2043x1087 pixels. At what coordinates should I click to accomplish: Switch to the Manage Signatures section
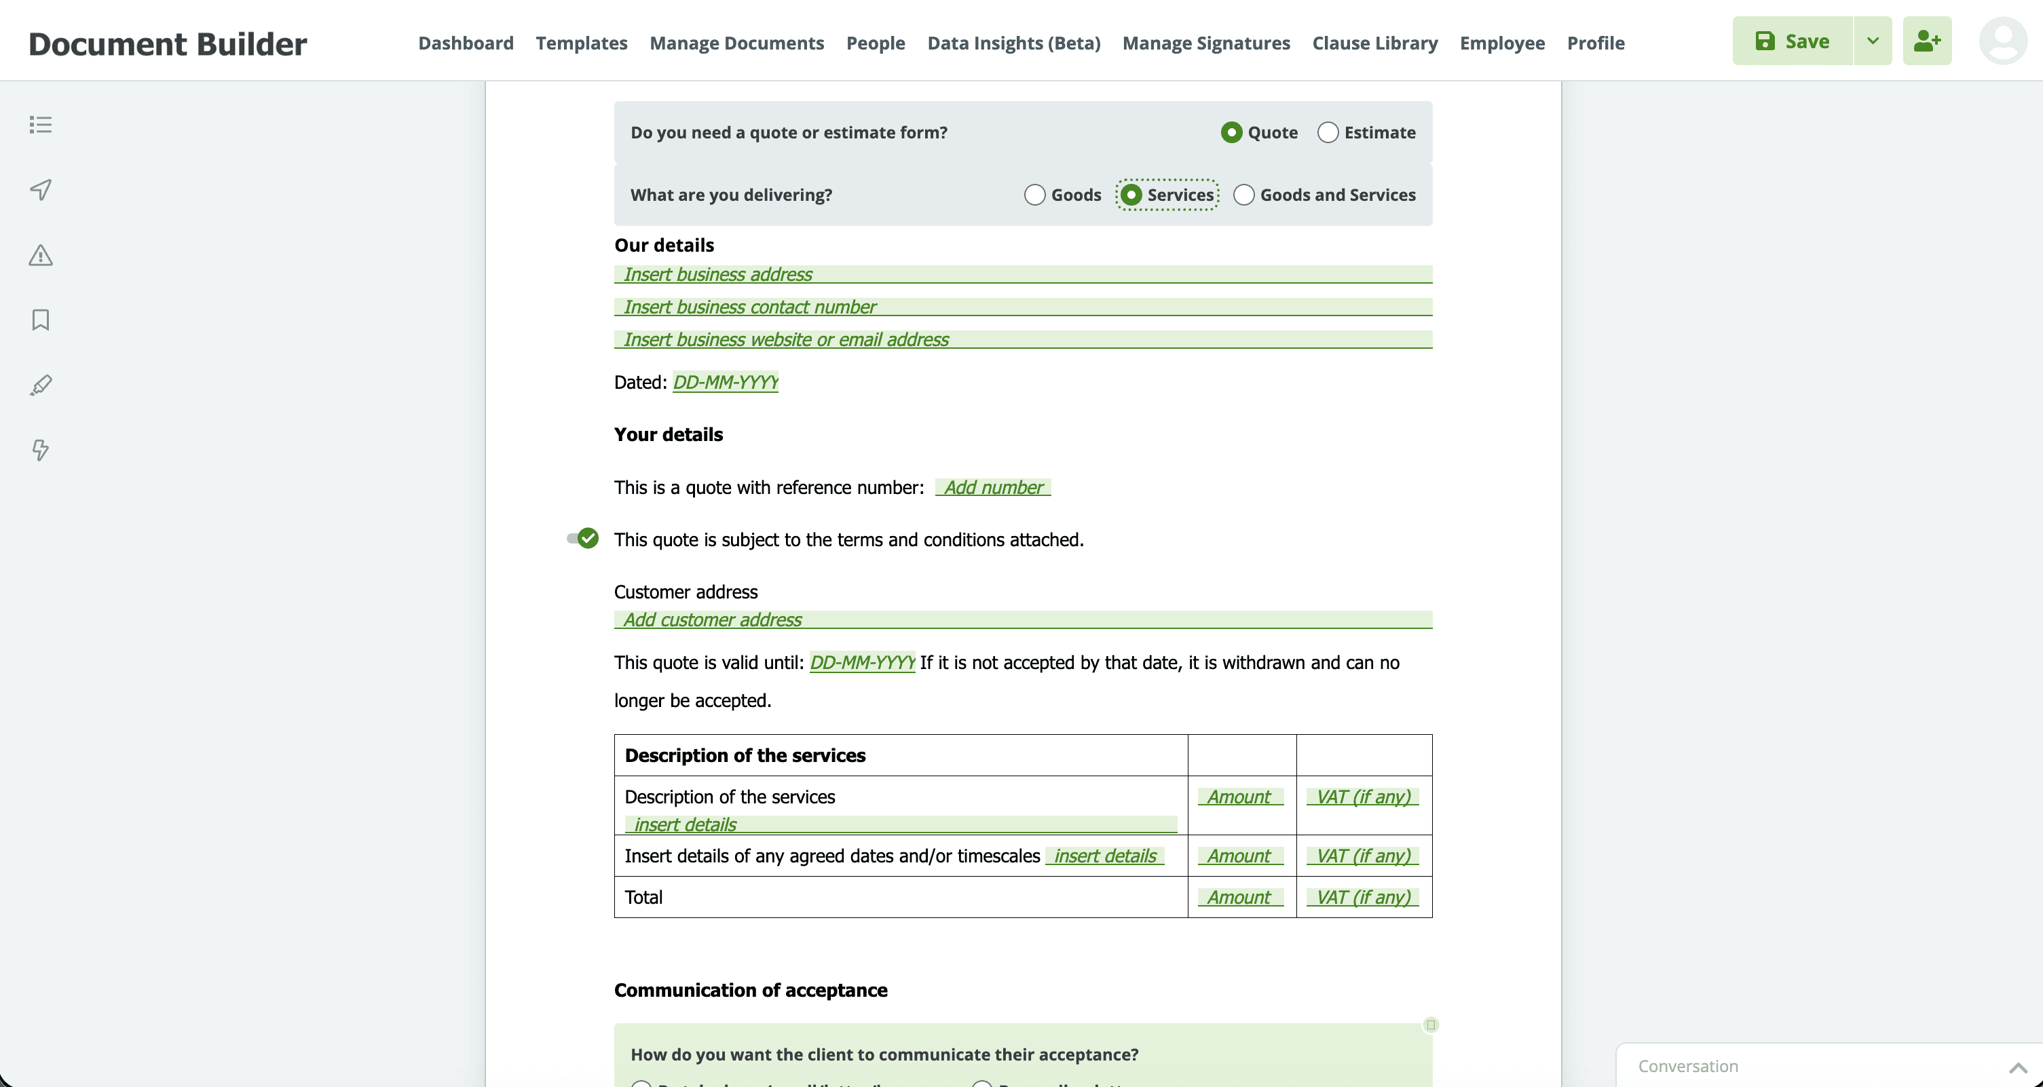click(1205, 43)
